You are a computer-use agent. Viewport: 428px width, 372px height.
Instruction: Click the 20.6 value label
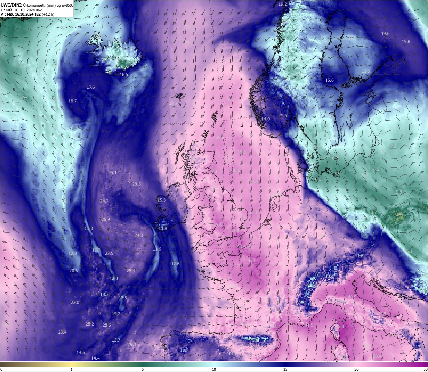coord(74,271)
